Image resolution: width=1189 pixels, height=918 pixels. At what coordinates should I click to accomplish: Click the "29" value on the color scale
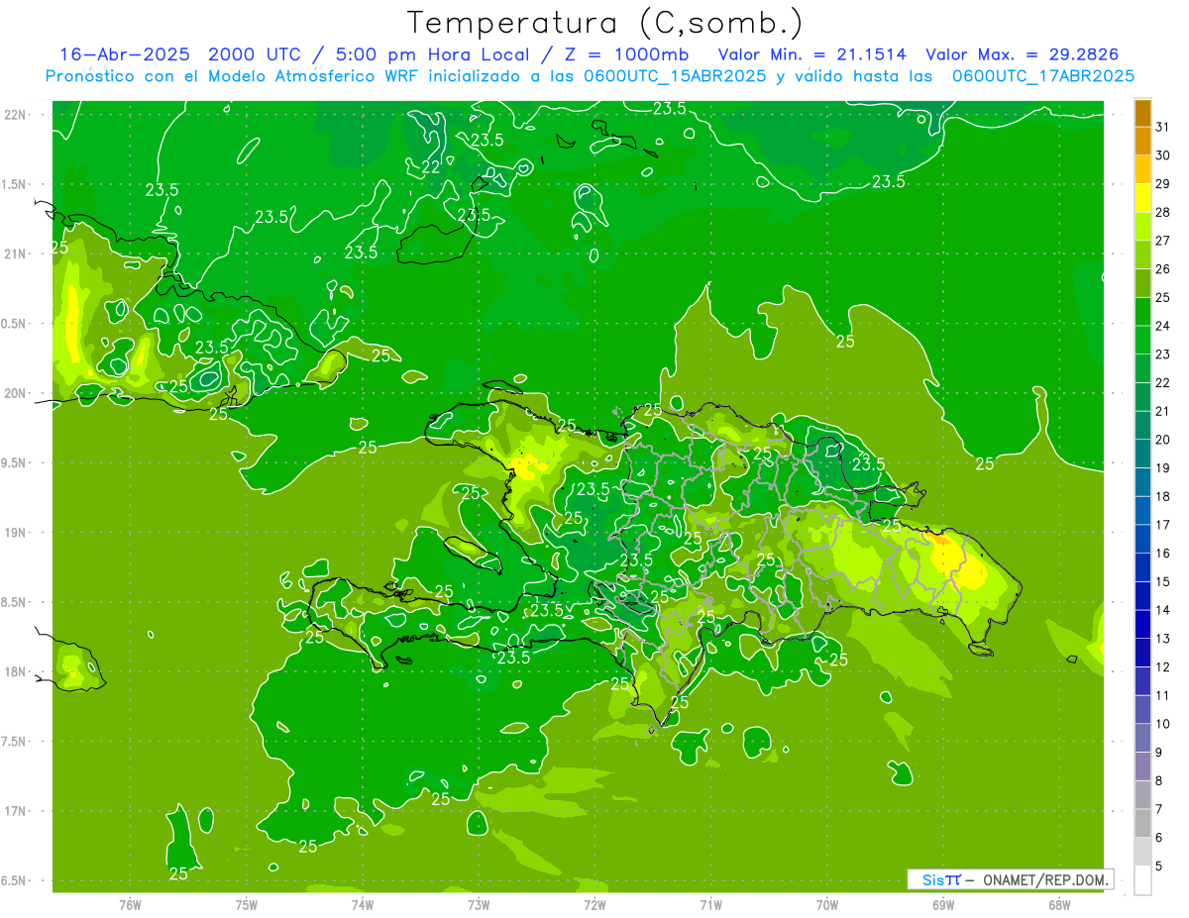tap(1162, 184)
